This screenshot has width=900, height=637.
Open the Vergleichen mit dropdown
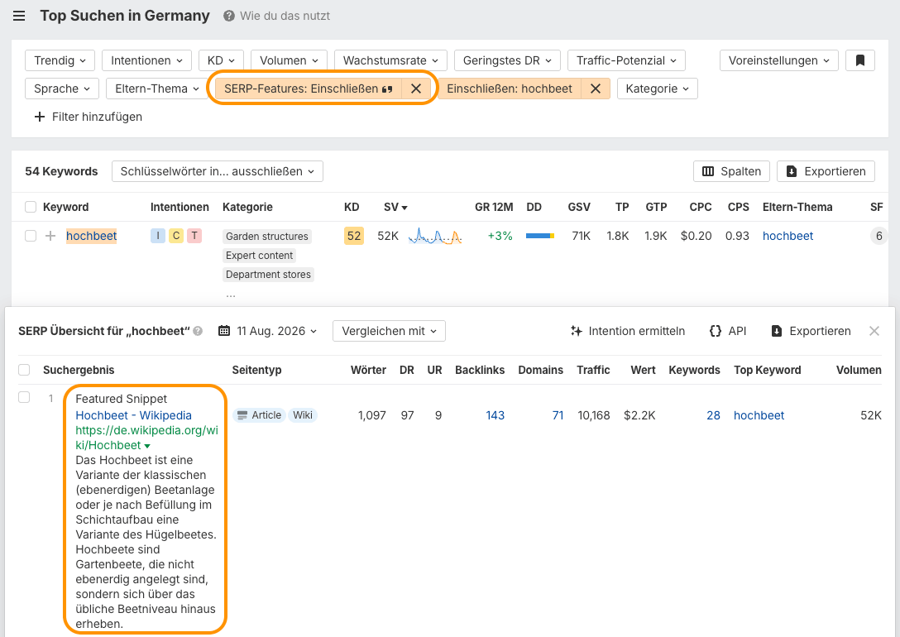click(389, 331)
